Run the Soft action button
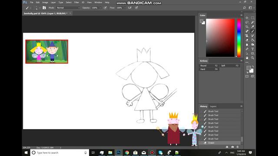Screen dimensions: 278x156 coord(230,65)
